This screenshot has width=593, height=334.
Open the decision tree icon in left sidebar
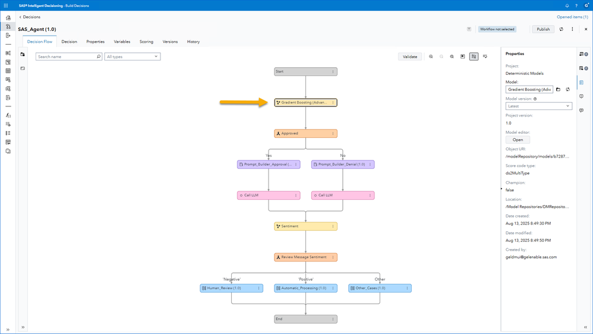pyautogui.click(x=8, y=53)
